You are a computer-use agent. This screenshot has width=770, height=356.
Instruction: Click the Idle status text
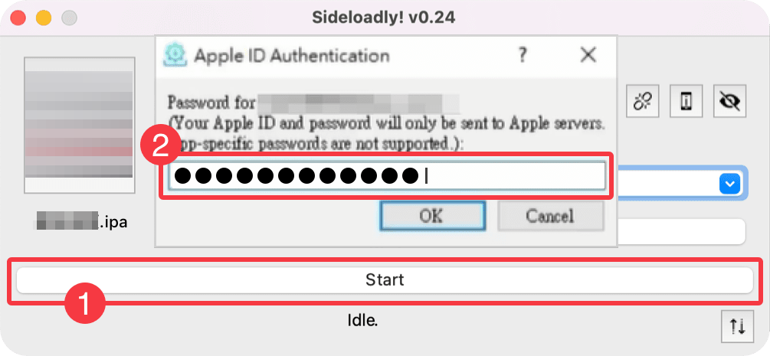coord(363,320)
